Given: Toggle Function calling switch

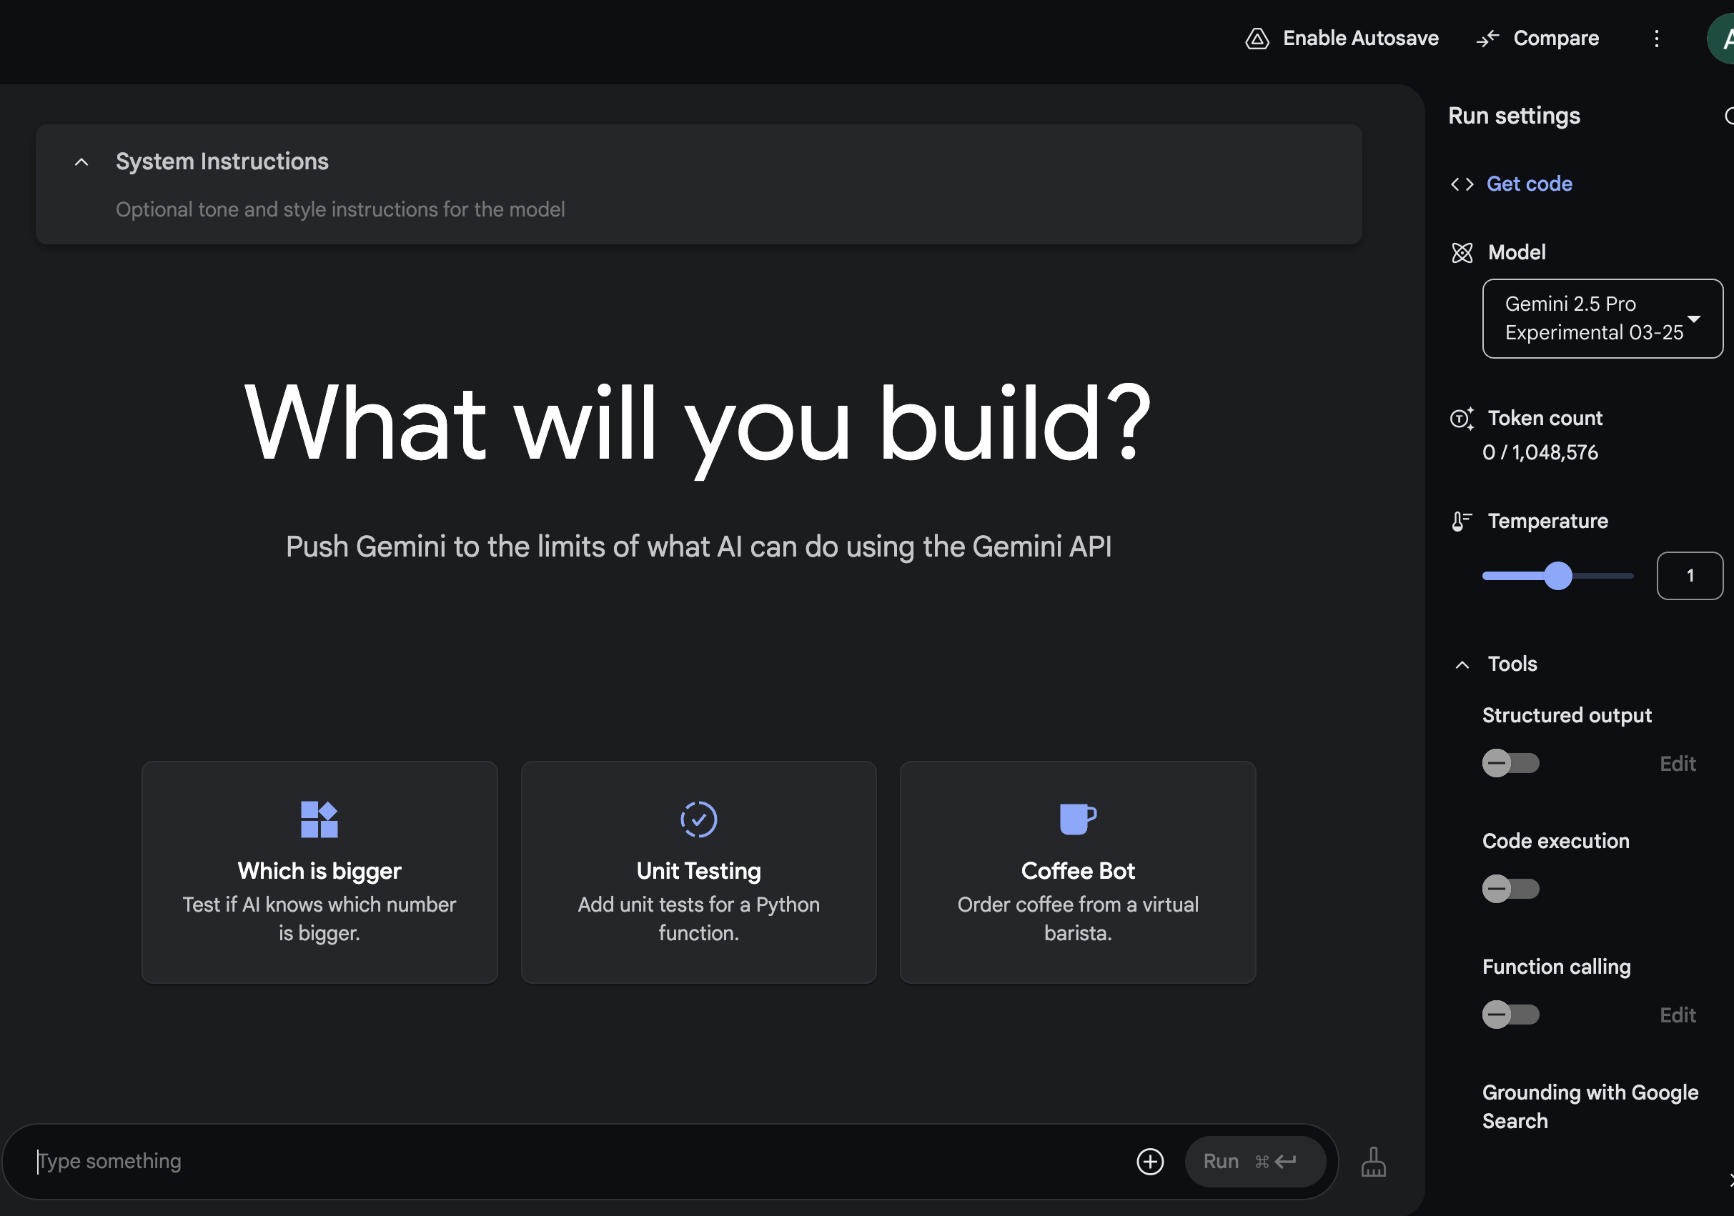Looking at the screenshot, I should click(1510, 1015).
